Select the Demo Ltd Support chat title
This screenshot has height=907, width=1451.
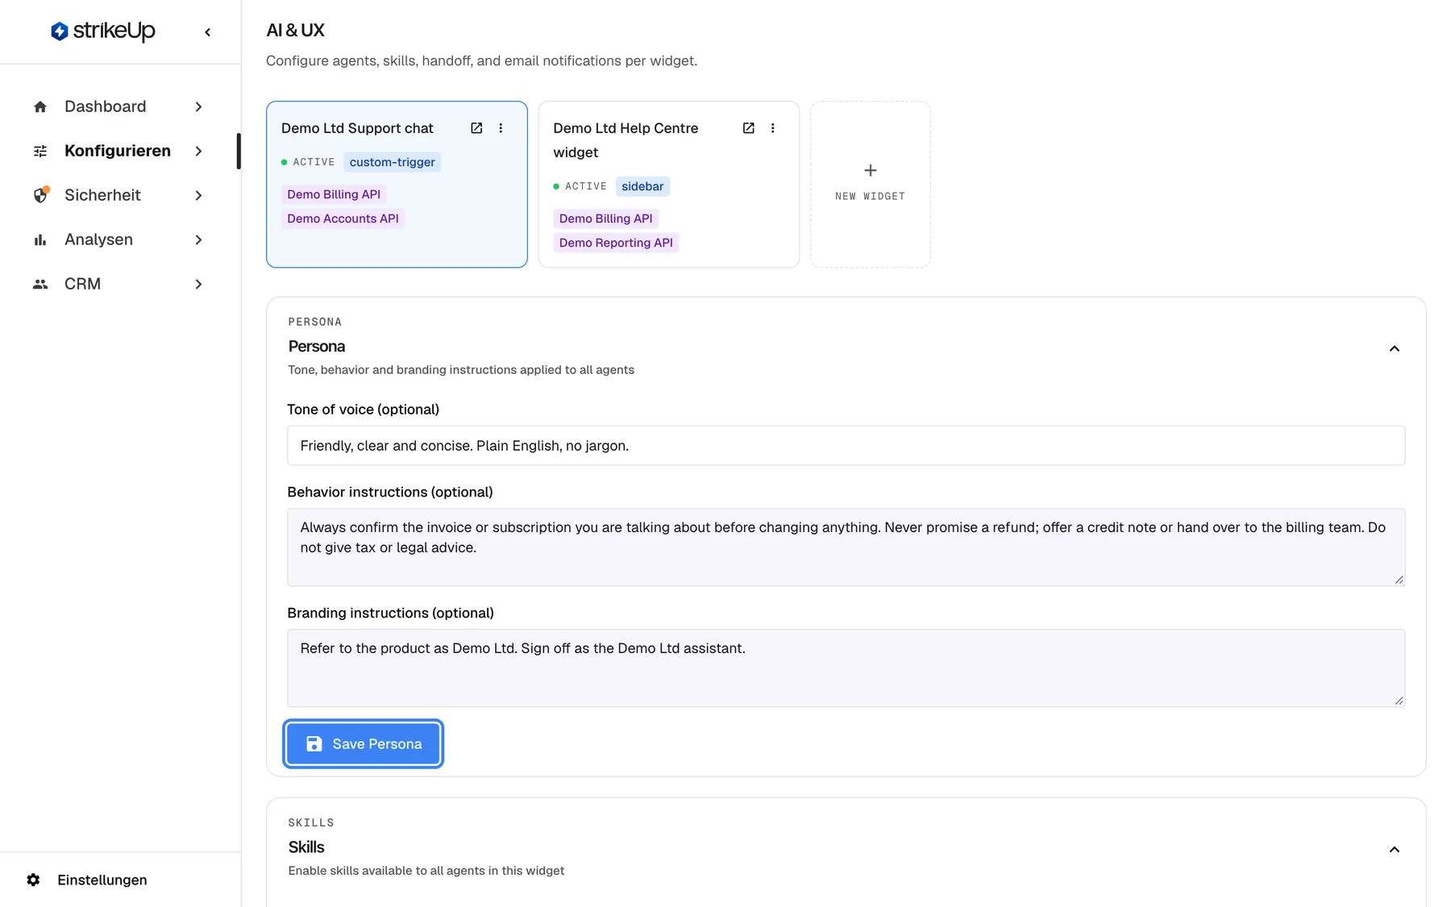pos(357,128)
